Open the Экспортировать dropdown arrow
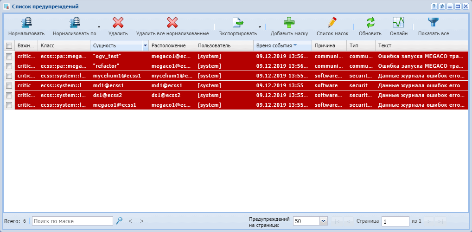The height and width of the screenshot is (232, 472). point(260,27)
